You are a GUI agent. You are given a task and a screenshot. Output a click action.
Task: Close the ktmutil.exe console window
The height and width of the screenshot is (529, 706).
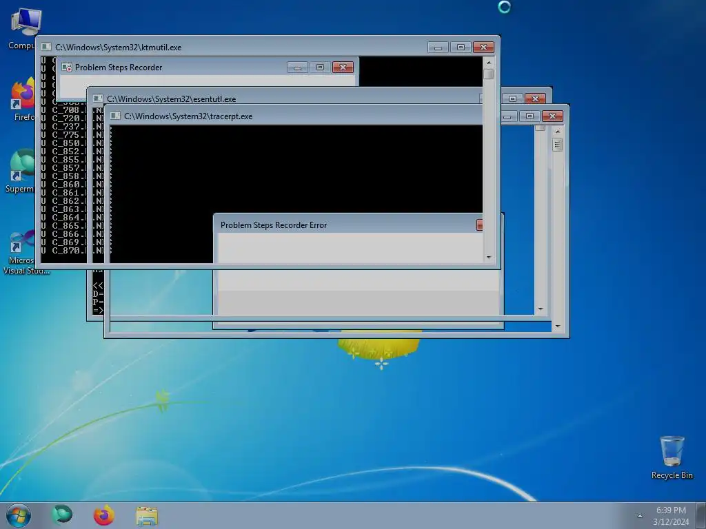(x=483, y=48)
